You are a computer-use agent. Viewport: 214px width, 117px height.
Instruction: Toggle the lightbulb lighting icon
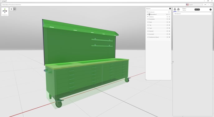coord(11,9)
